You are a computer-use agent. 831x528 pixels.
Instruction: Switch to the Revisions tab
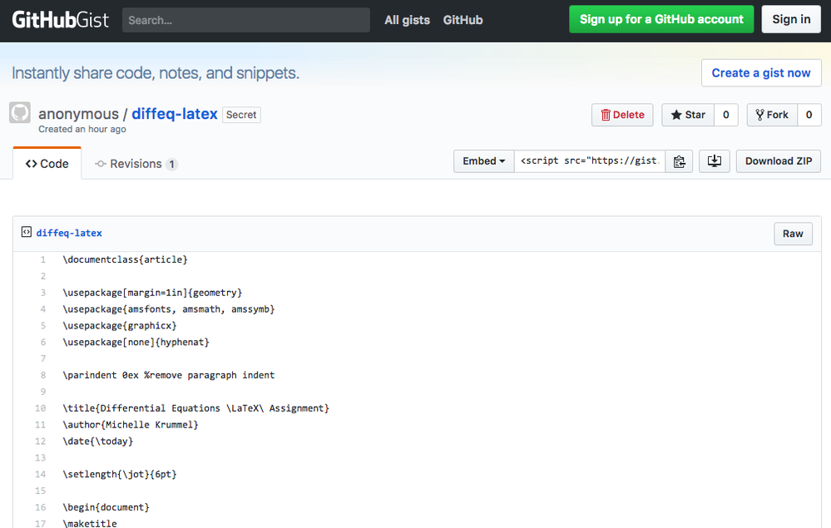(x=136, y=164)
